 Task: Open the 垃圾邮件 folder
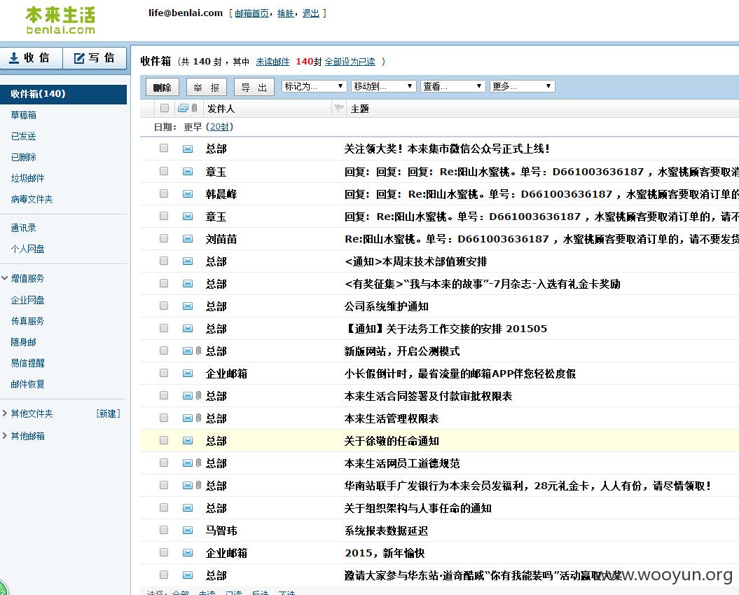28,178
